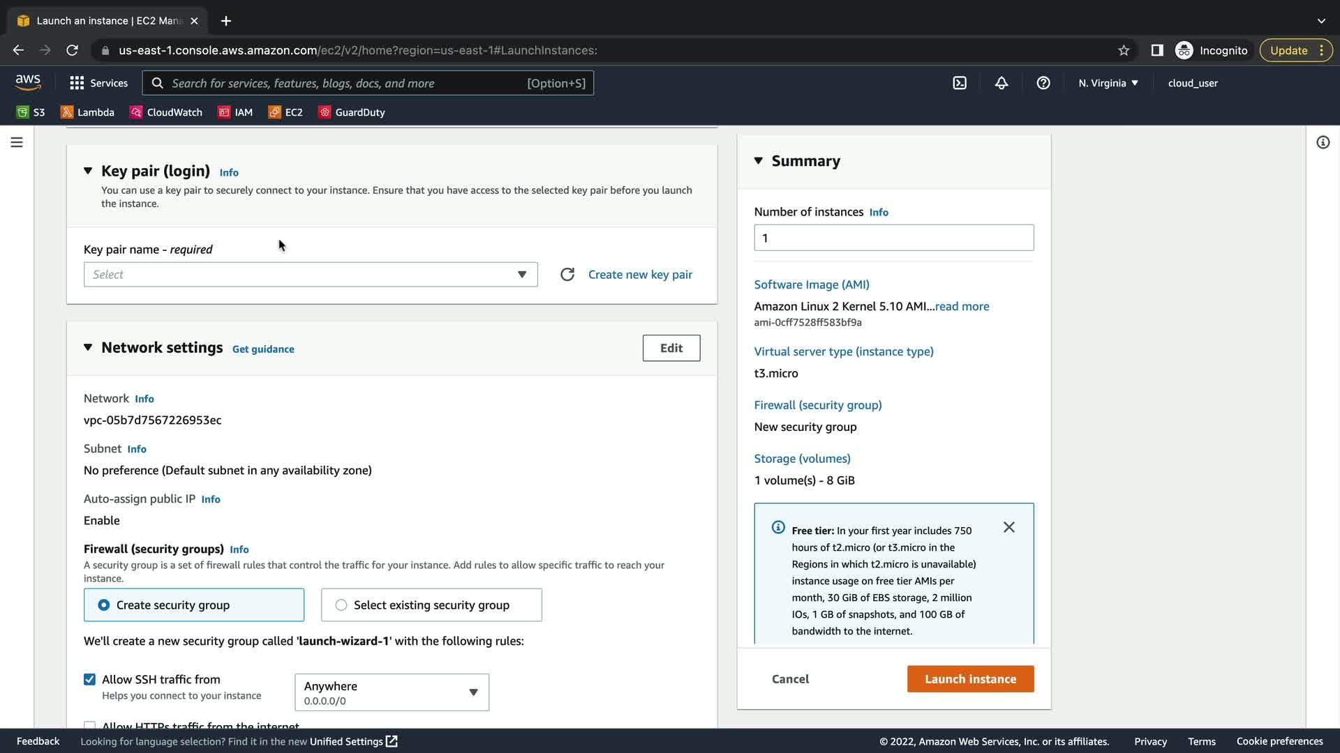The image size is (1340, 753).
Task: Click the AWS logo home icon
Action: click(28, 82)
